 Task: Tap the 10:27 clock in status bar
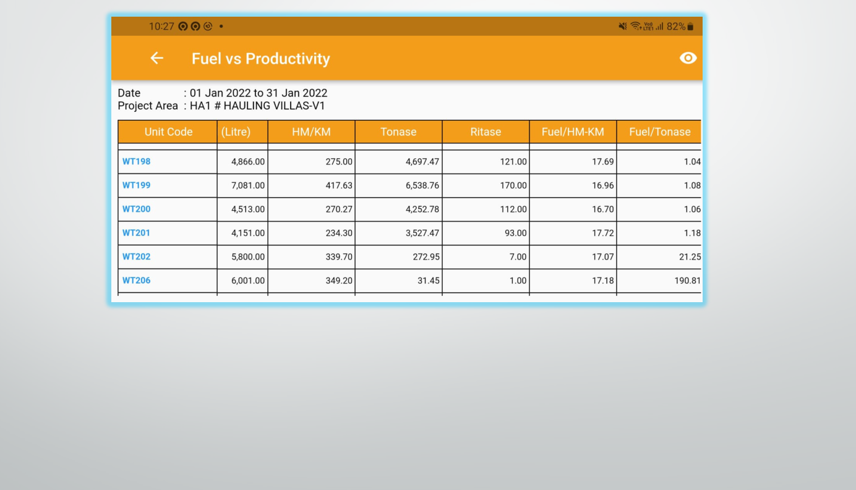pos(161,26)
